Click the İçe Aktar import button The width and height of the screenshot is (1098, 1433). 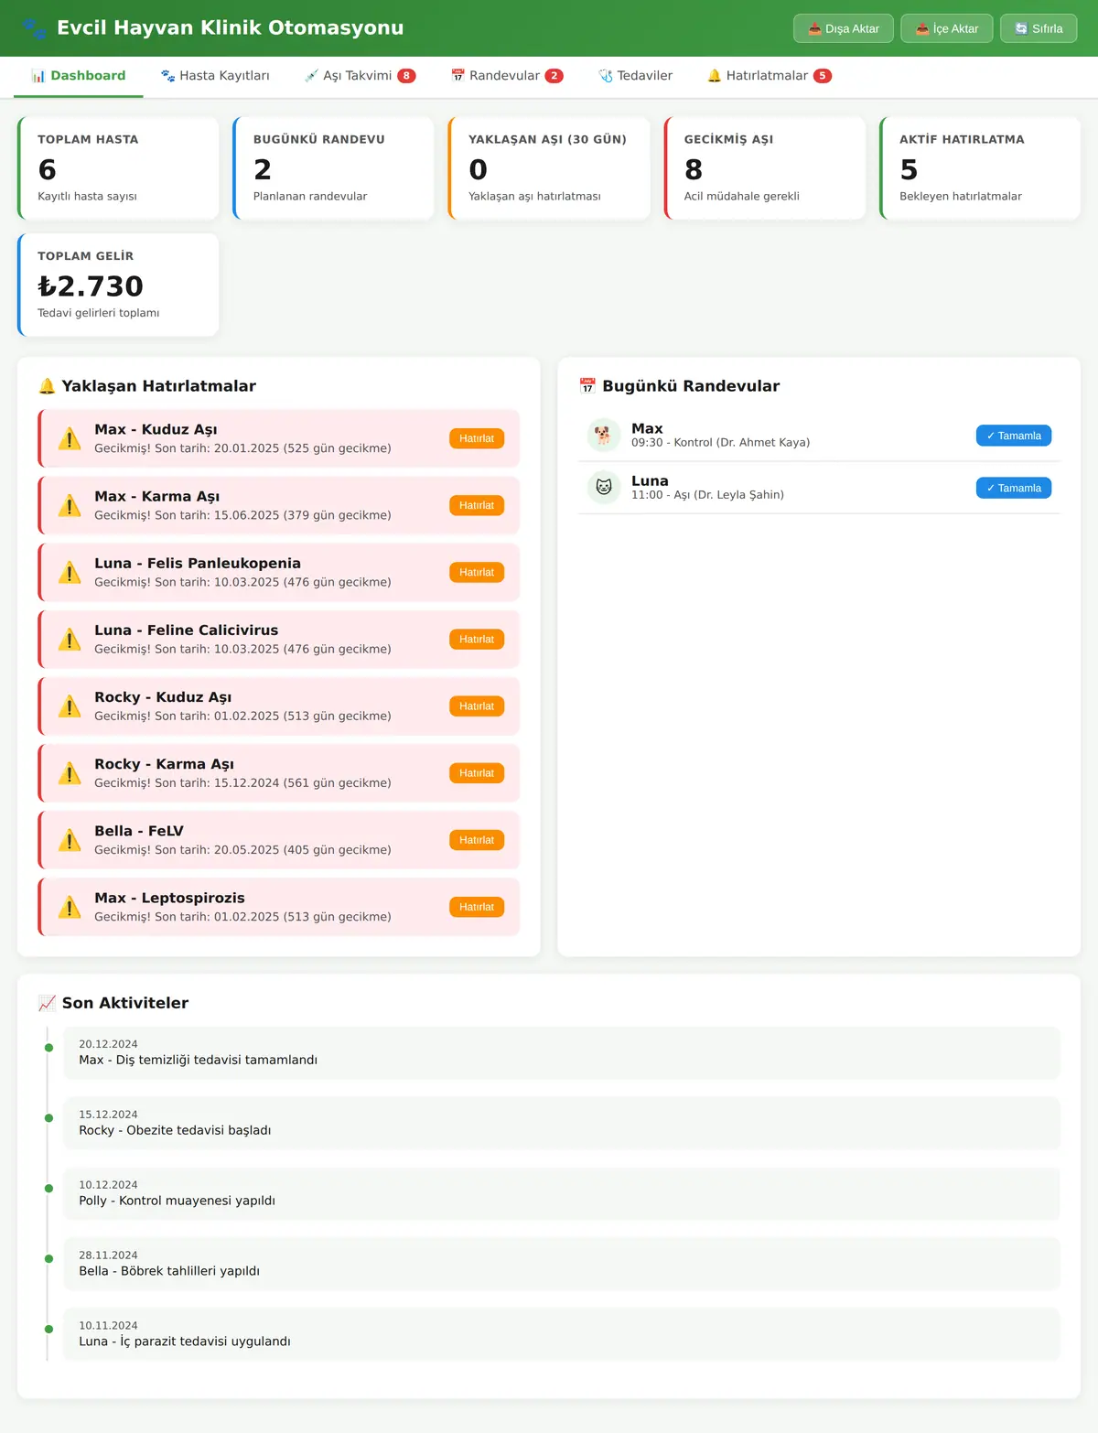[947, 28]
